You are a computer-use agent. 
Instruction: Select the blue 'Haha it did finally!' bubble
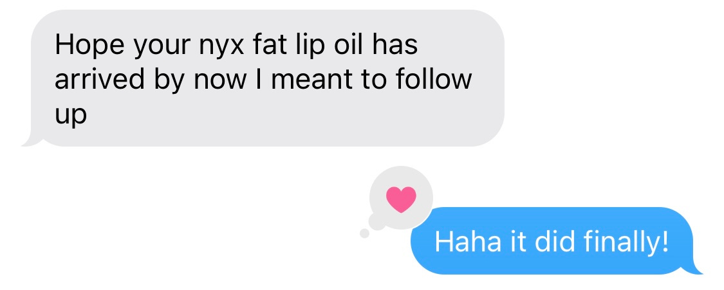(557, 240)
